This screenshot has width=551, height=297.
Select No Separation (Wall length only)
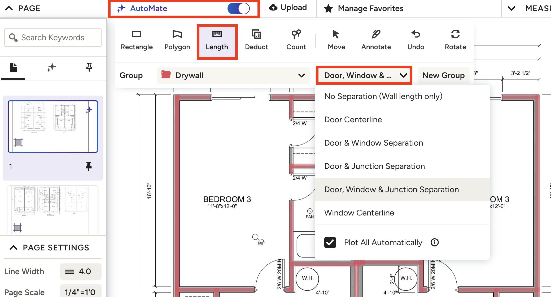tap(383, 96)
